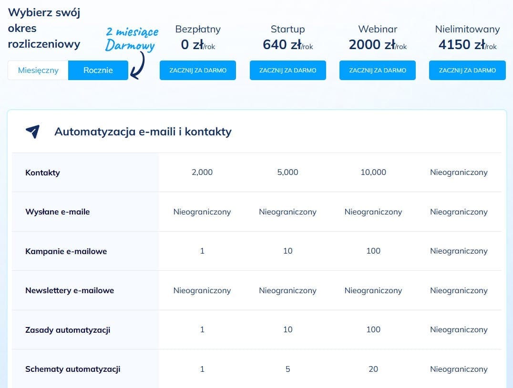
Task: Click ZACZNIJ ZA DARMO under Webinar plan
Action: (377, 70)
